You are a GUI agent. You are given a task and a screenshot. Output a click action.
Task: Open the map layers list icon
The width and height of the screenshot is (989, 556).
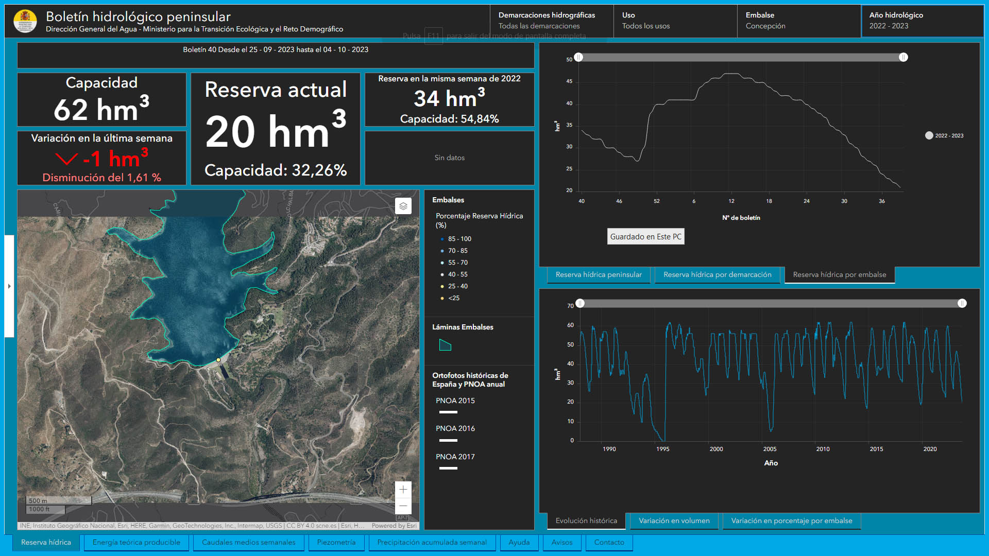[x=403, y=206]
